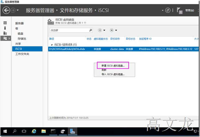Screen dimensions: 200x137
Task: Click 文件和存储服务 in the breadcrumb
Action: point(76,10)
